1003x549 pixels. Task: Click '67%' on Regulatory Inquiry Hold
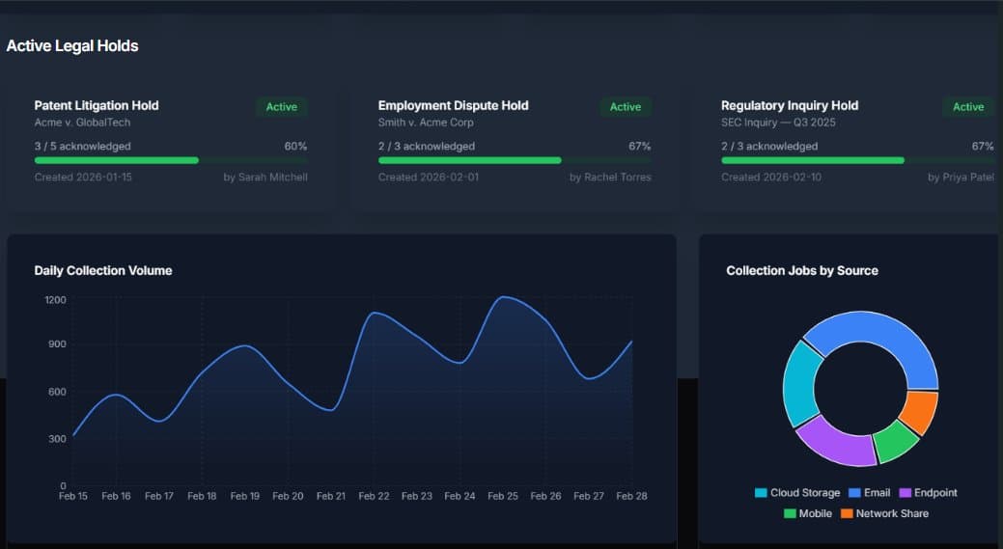pos(983,147)
